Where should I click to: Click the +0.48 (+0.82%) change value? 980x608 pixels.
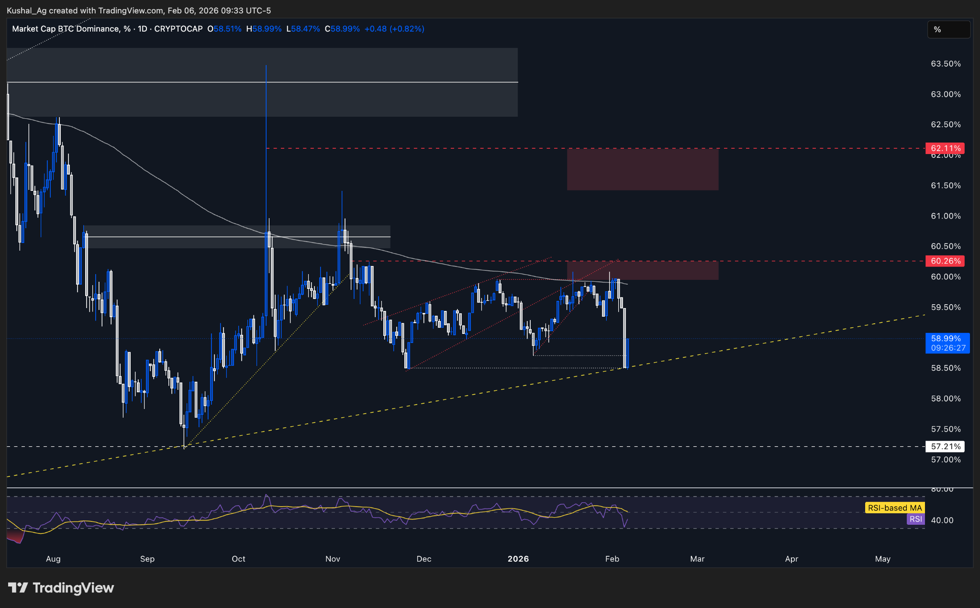(x=394, y=29)
